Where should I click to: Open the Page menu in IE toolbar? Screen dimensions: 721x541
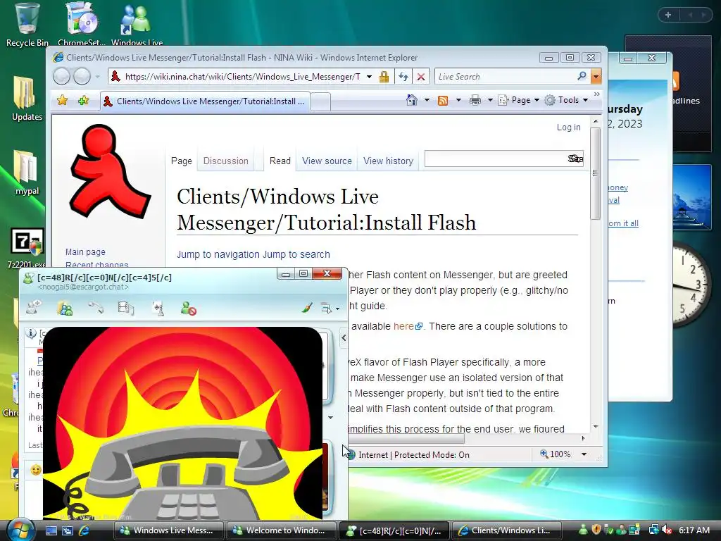pyautogui.click(x=519, y=100)
